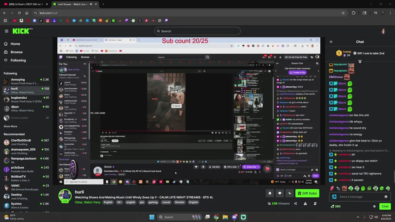Open Chrome three-dot menu
Image resolution: width=395 pixels, height=222 pixels.
click(391, 13)
